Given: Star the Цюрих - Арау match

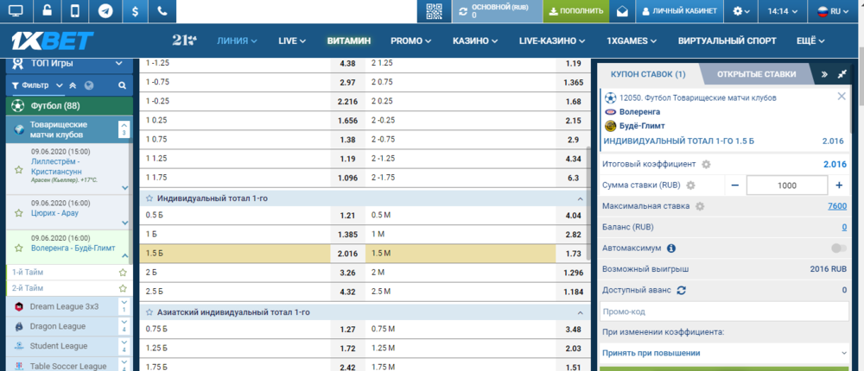Looking at the screenshot, I should tap(19, 212).
